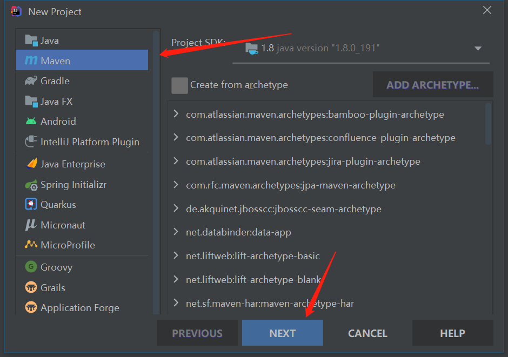
Task: Click the Gradle elephant icon
Action: (31, 80)
